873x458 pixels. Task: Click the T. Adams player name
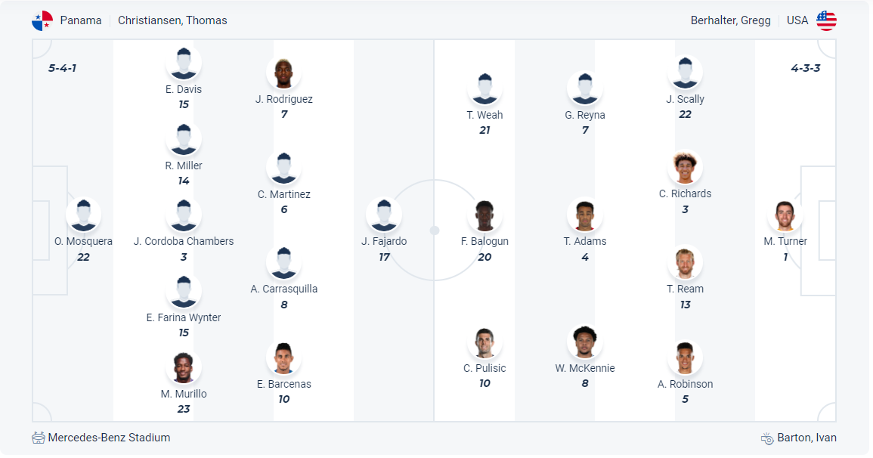[585, 241]
